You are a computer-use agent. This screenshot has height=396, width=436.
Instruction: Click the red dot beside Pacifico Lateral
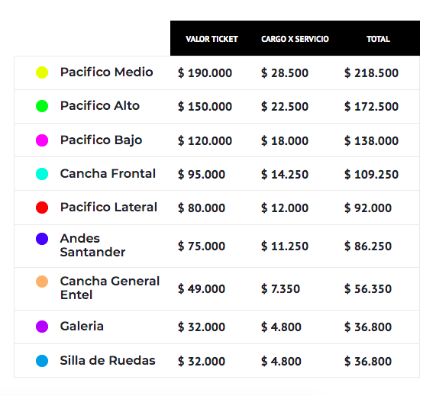(x=42, y=208)
